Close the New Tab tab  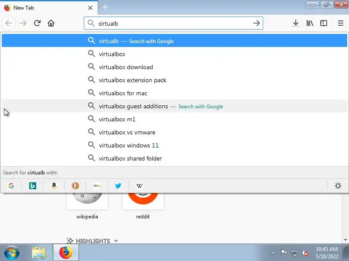(x=90, y=8)
